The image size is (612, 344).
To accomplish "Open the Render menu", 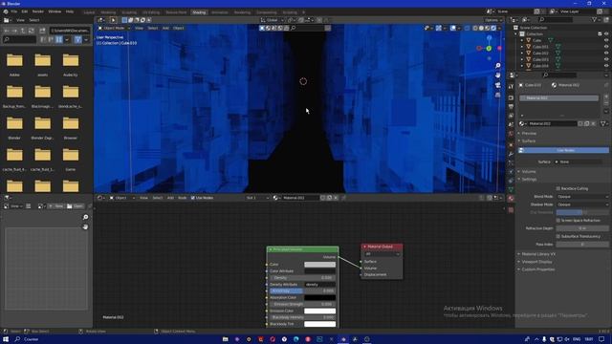I will pos(38,11).
